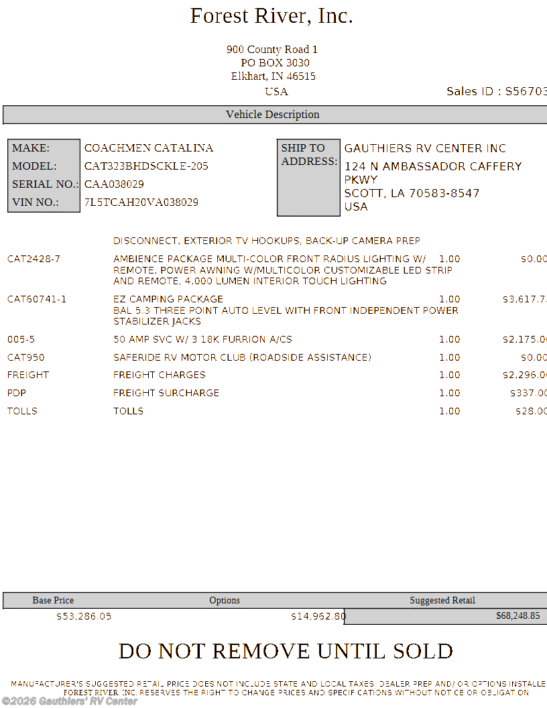
Task: Select the Sales ID value
Action: click(x=526, y=92)
